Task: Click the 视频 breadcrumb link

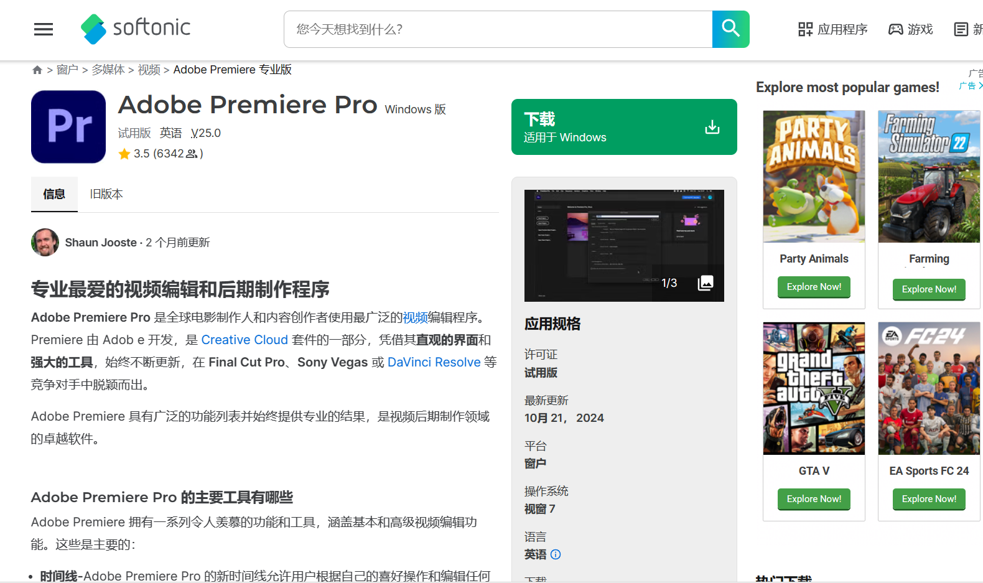Action: pos(149,70)
